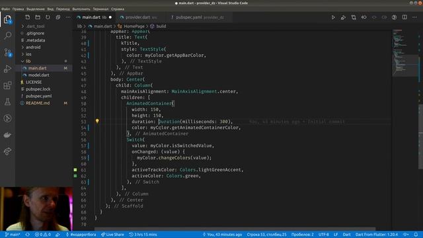Open pubspec.yaml in Explorer

[x=38, y=96]
